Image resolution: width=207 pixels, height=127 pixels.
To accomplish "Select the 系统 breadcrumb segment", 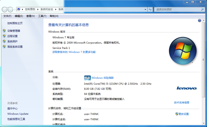I will (61, 9).
